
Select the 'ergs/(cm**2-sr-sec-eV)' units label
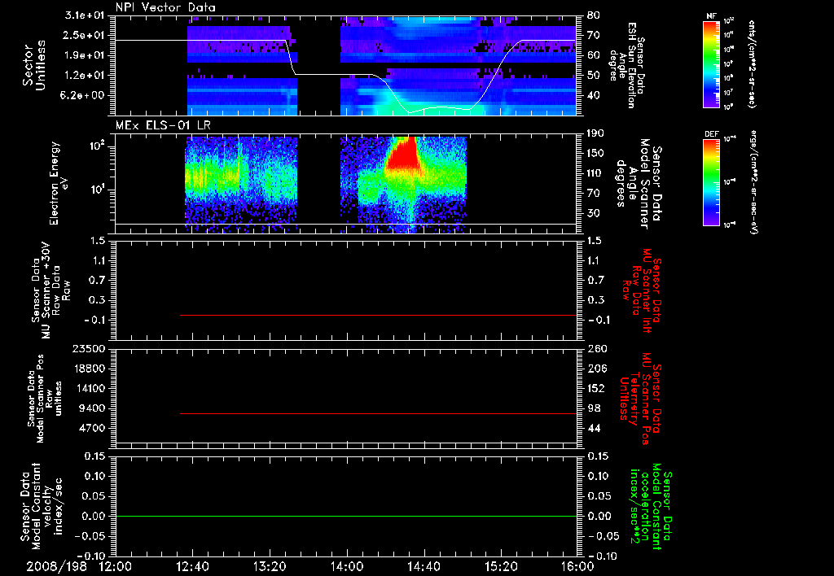coord(753,182)
